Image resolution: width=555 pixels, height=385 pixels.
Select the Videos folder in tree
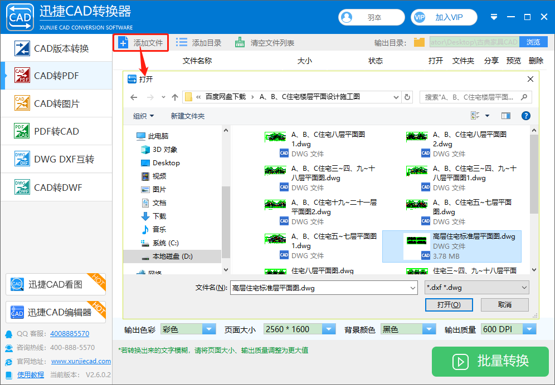tap(154, 176)
